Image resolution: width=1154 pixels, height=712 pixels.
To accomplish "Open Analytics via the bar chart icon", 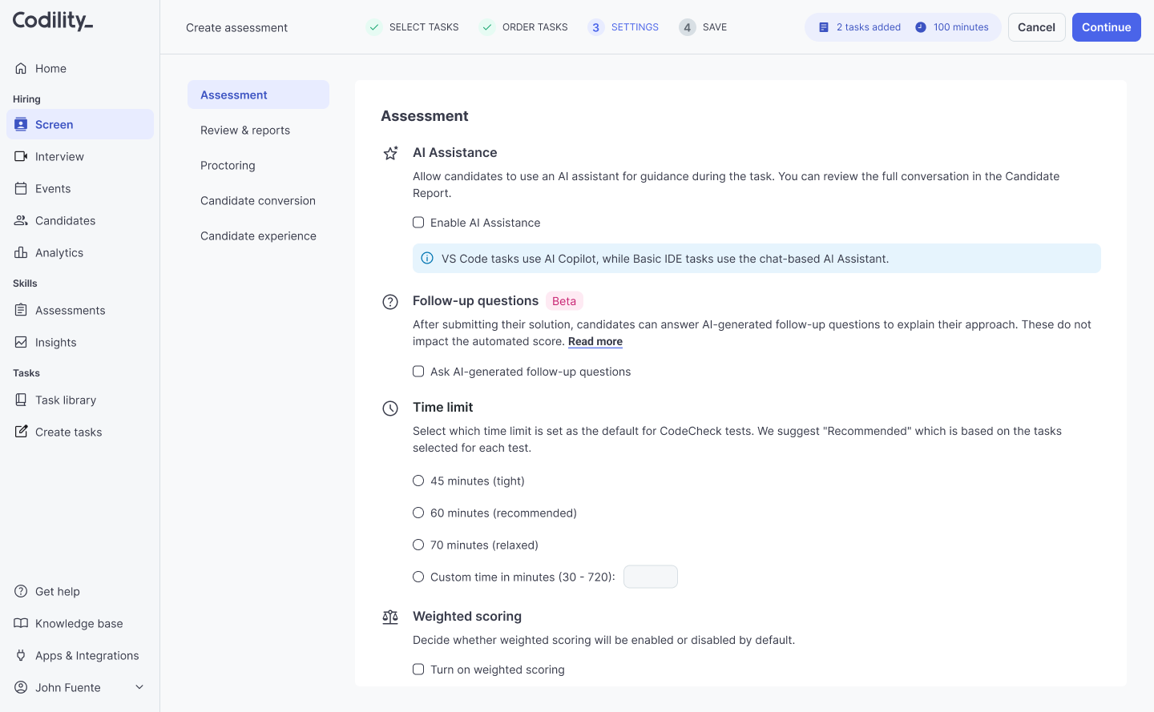I will click(22, 252).
